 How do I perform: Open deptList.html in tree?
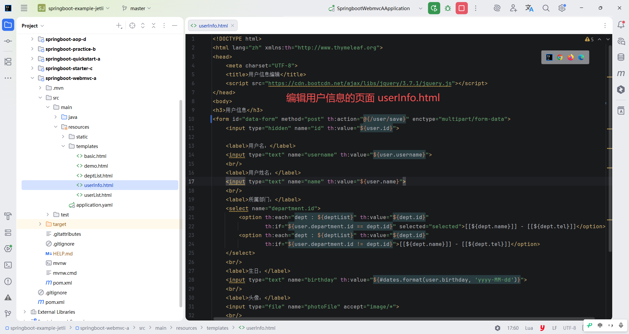pyautogui.click(x=98, y=176)
